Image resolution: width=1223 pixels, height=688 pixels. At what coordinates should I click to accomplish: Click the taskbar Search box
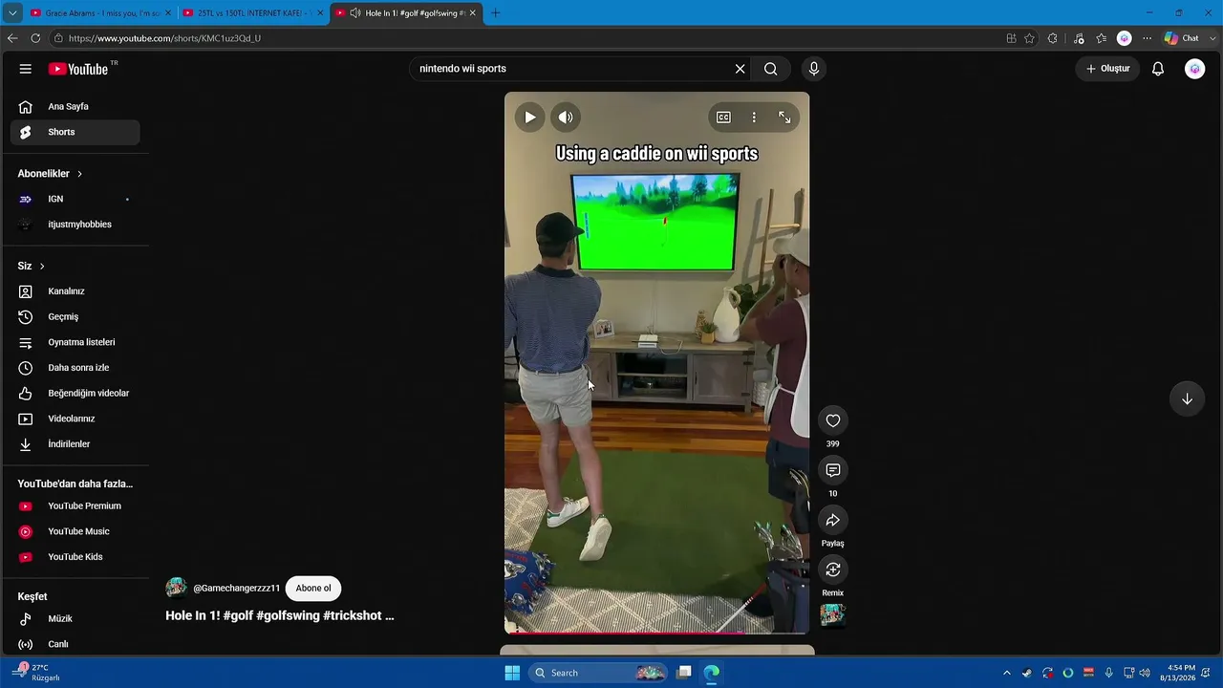[x=599, y=673]
